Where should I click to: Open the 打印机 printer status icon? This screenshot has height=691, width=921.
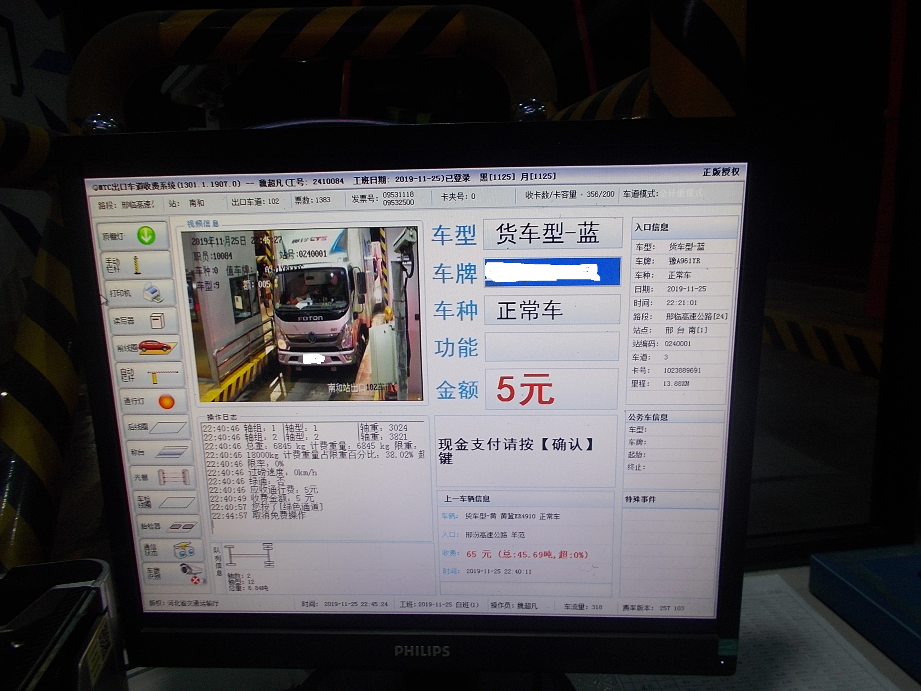coord(152,292)
